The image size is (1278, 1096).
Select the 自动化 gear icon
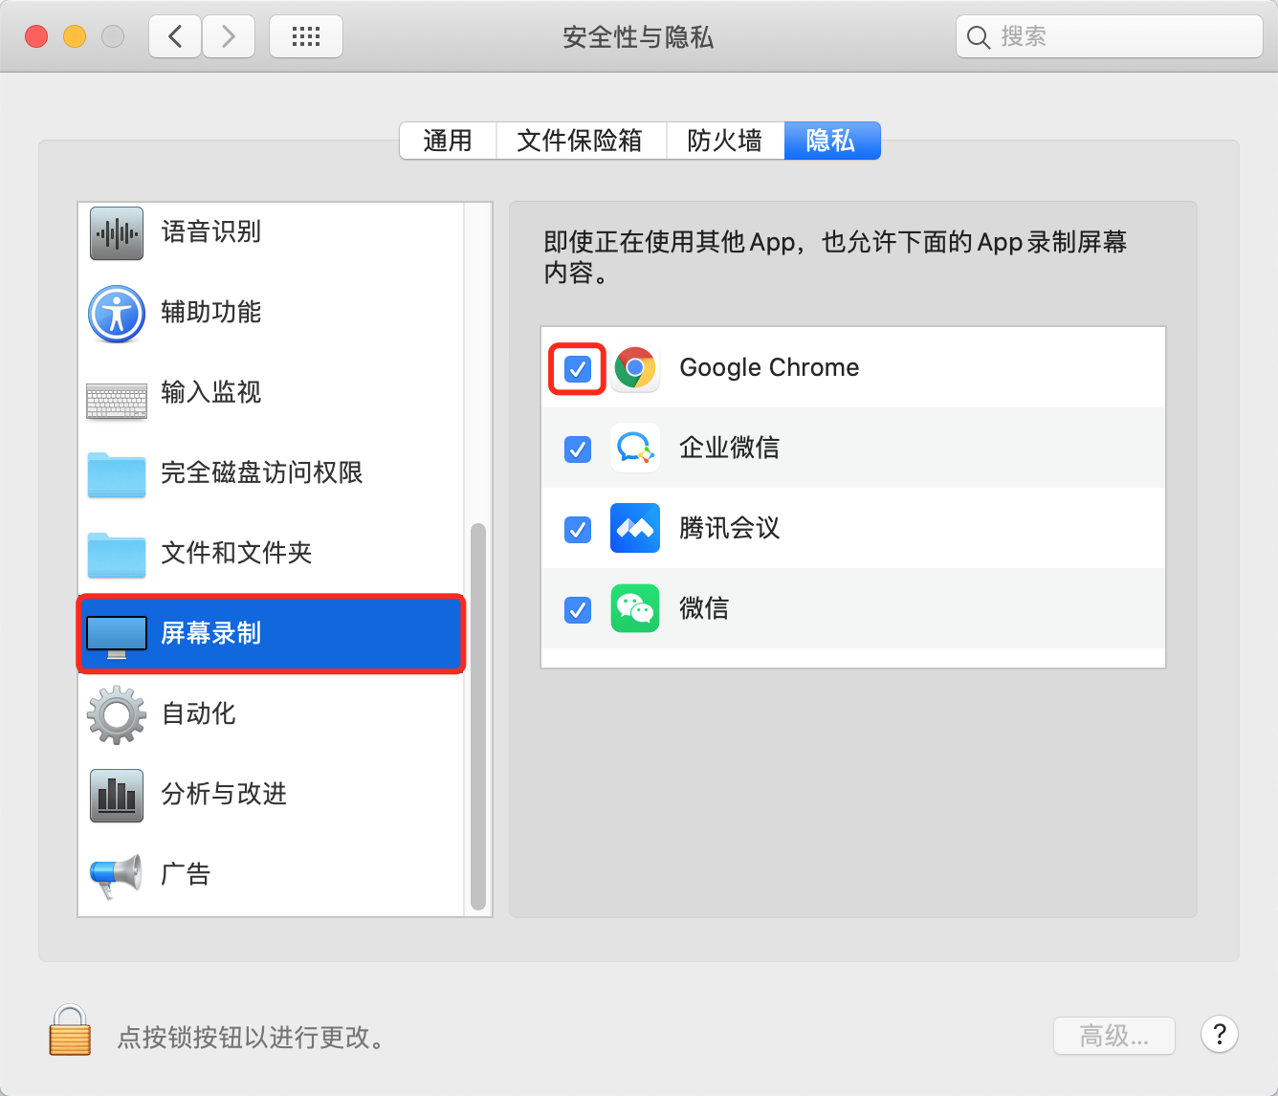coord(117,714)
